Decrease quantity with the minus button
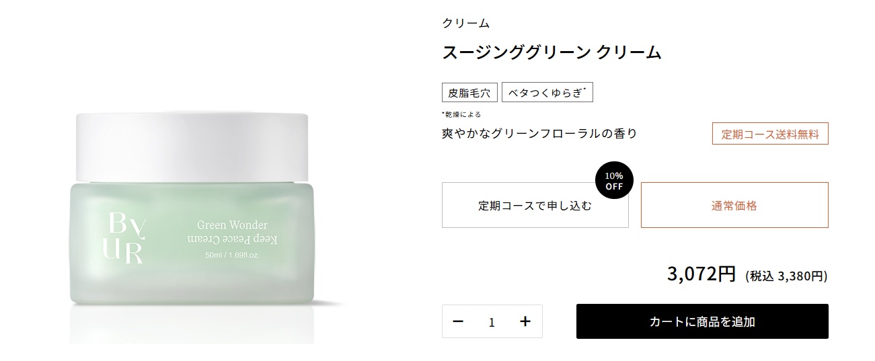The image size is (875, 361). tap(458, 321)
